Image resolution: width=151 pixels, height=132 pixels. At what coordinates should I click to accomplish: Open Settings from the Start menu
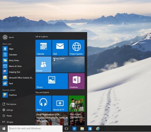tap(8, 110)
